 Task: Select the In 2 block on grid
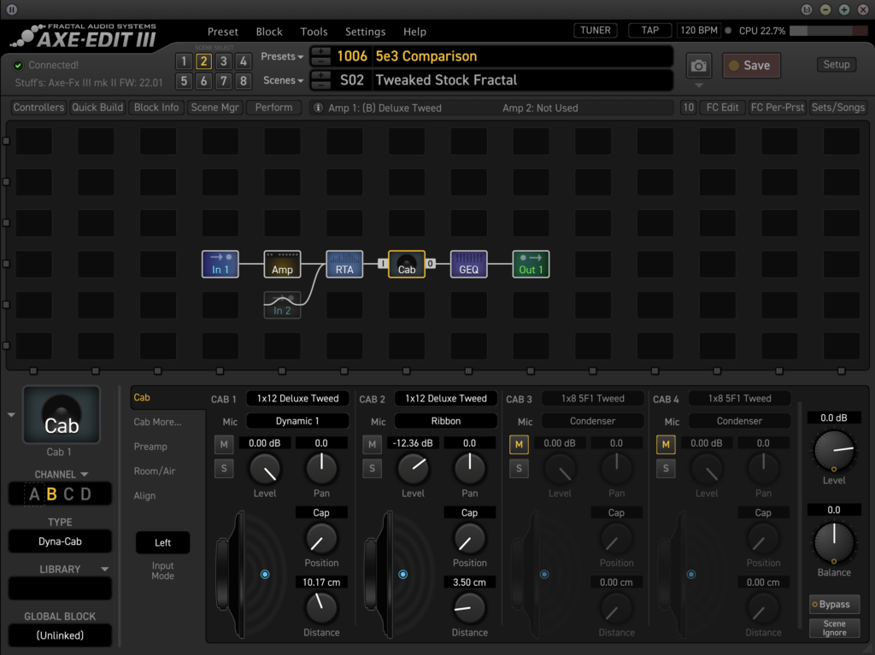point(282,305)
